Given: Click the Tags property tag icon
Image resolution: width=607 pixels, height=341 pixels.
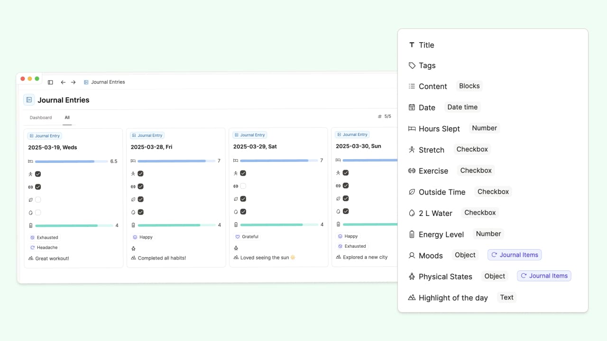Looking at the screenshot, I should tap(412, 65).
